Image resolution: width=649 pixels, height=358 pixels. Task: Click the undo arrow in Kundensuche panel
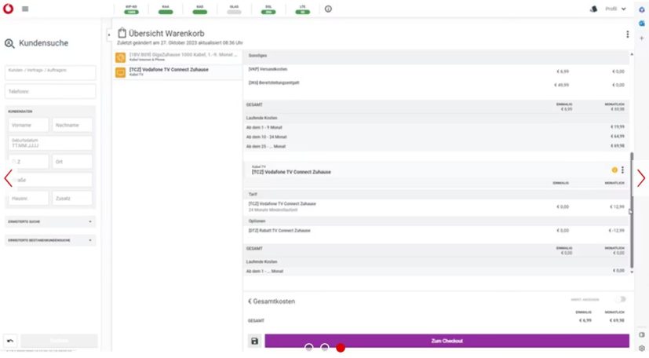[x=10, y=341]
